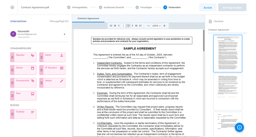Go to first page of document
The height and width of the screenshot is (137, 256).
pyautogui.click(x=111, y=26)
